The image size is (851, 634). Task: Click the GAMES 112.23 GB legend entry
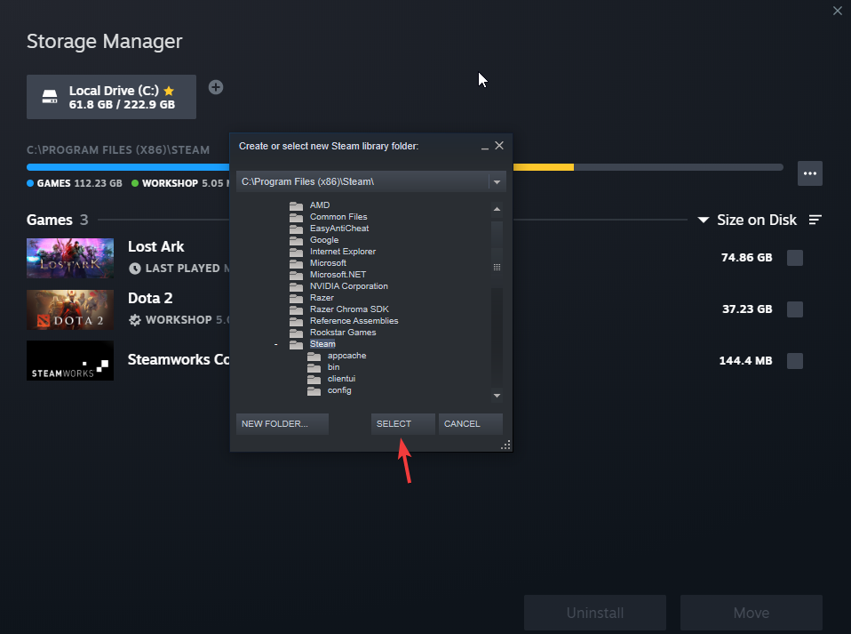tap(75, 183)
